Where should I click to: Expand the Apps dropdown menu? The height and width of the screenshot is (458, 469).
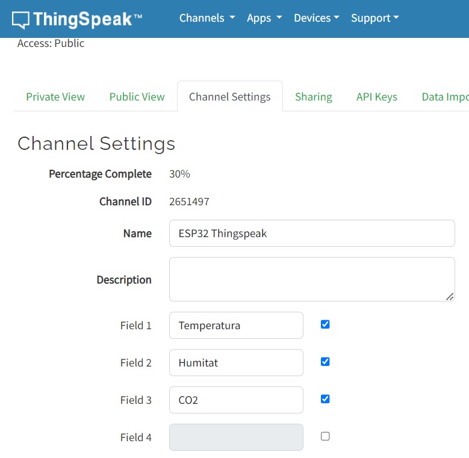pos(264,18)
